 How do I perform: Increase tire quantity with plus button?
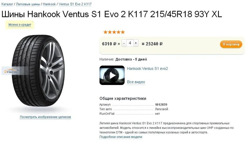[x=136, y=43]
